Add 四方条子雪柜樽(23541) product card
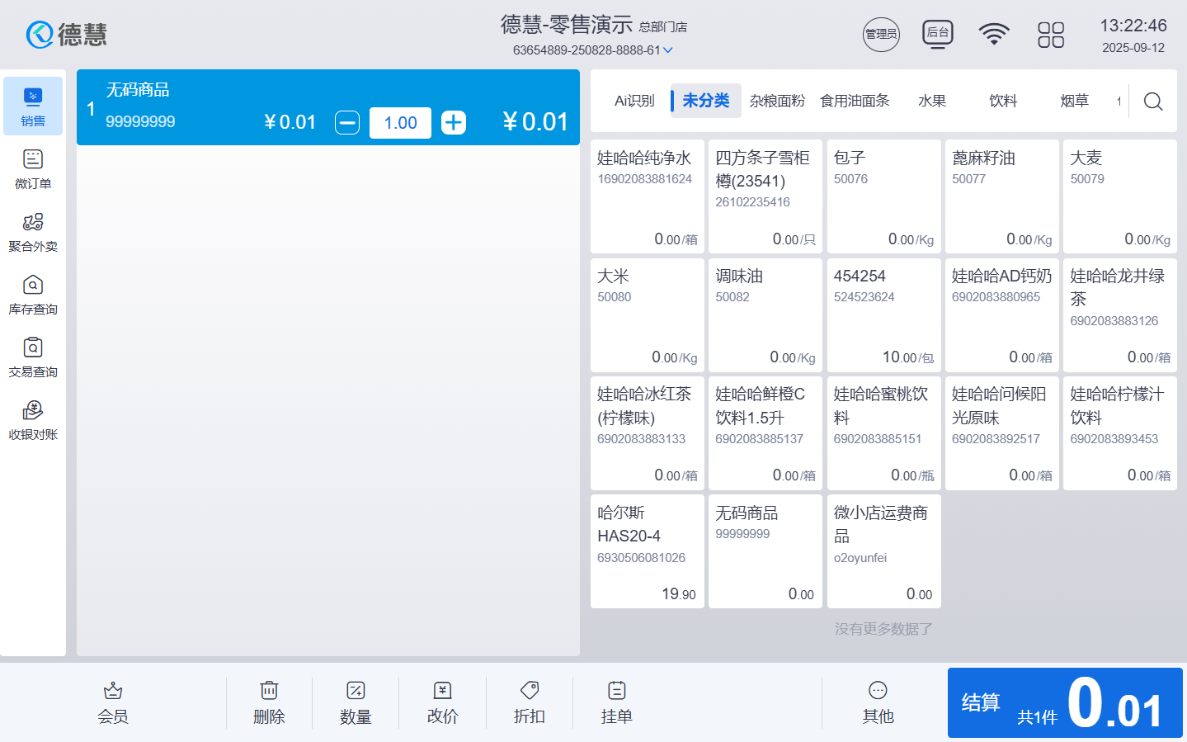 pos(765,196)
